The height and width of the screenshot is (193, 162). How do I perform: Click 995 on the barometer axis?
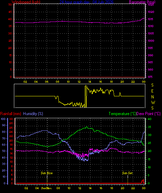[x=151, y=48]
